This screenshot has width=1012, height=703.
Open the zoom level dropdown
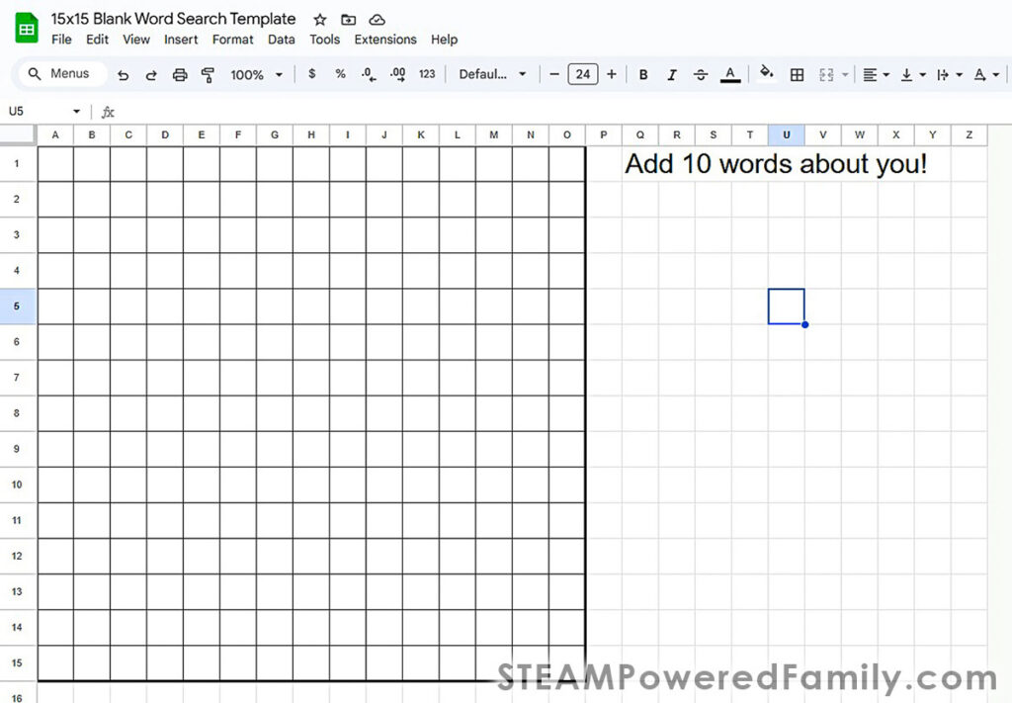click(x=255, y=74)
